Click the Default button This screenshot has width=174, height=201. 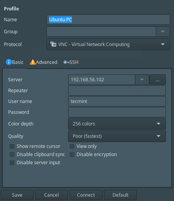120,195
